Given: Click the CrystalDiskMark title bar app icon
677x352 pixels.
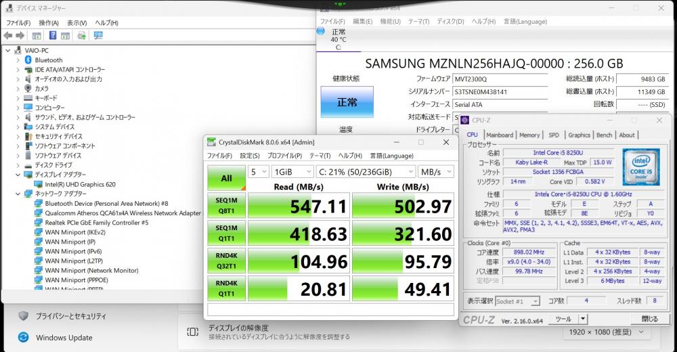Looking at the screenshot, I should (x=211, y=142).
